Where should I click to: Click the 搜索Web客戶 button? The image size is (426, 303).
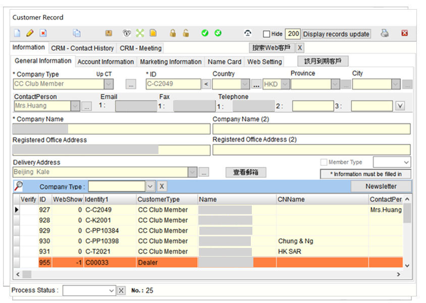click(x=272, y=48)
